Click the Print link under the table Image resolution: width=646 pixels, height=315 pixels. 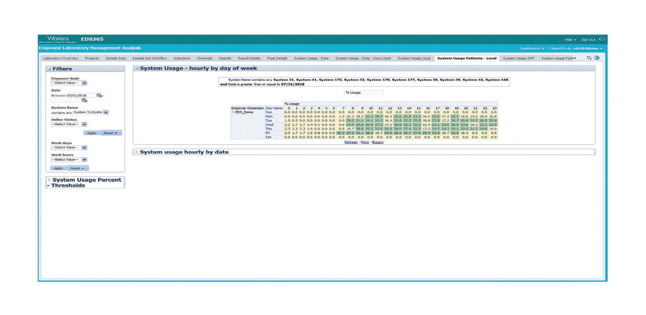point(365,142)
